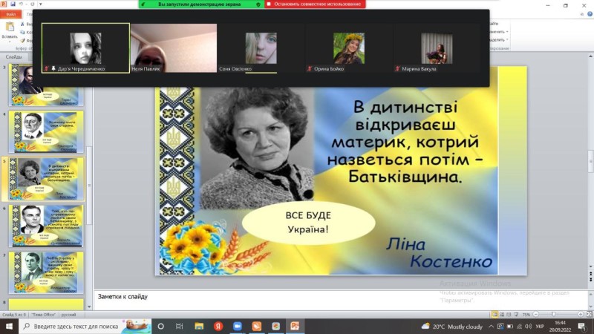Switch to Slide Sorter view icon
The height and width of the screenshot is (334, 594).
(502, 314)
